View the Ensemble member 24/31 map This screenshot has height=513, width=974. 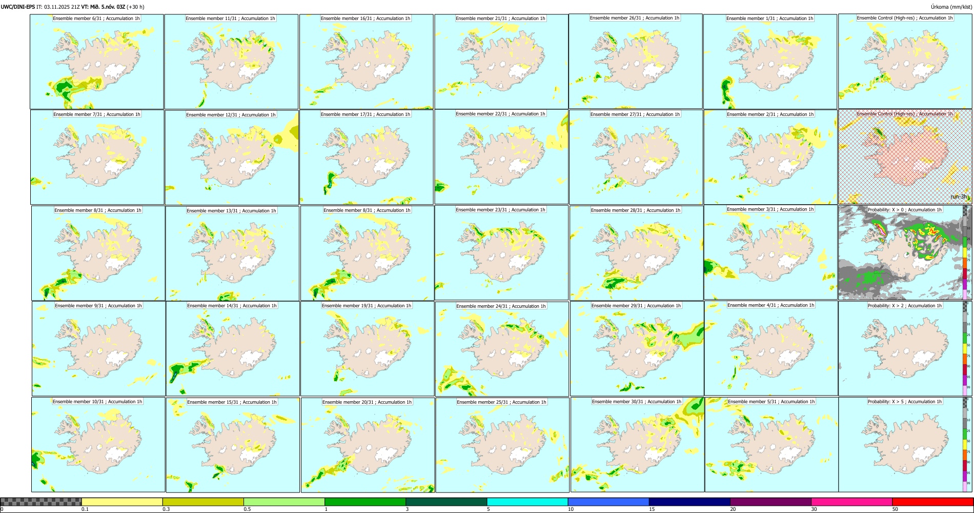(502, 349)
